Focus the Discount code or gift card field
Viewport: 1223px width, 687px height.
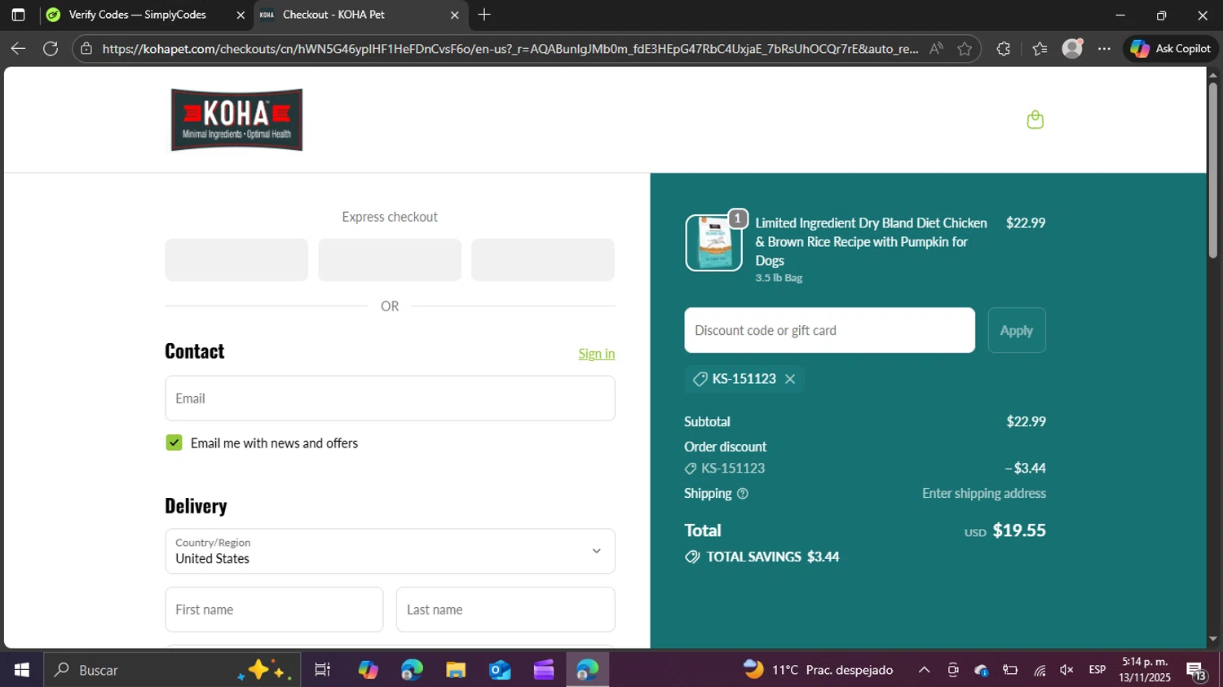coord(829,330)
